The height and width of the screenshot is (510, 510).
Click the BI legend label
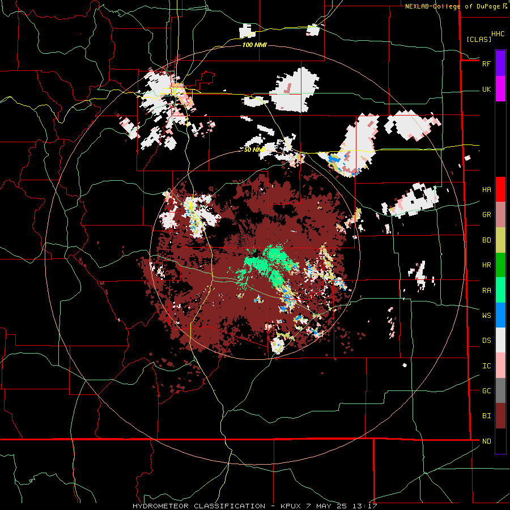486,416
